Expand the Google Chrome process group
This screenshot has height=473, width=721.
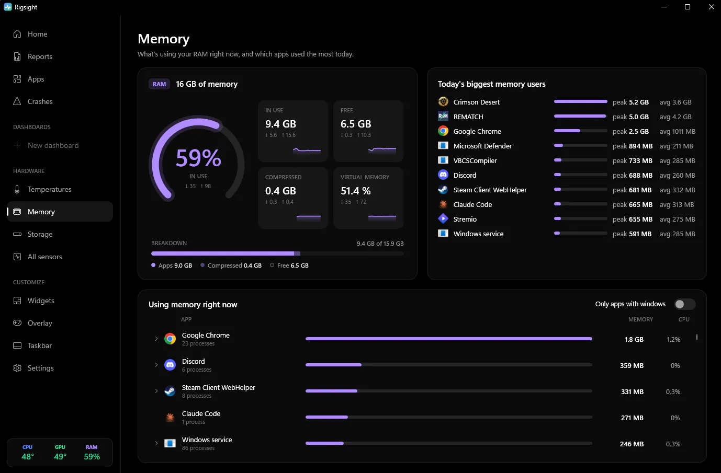point(156,339)
